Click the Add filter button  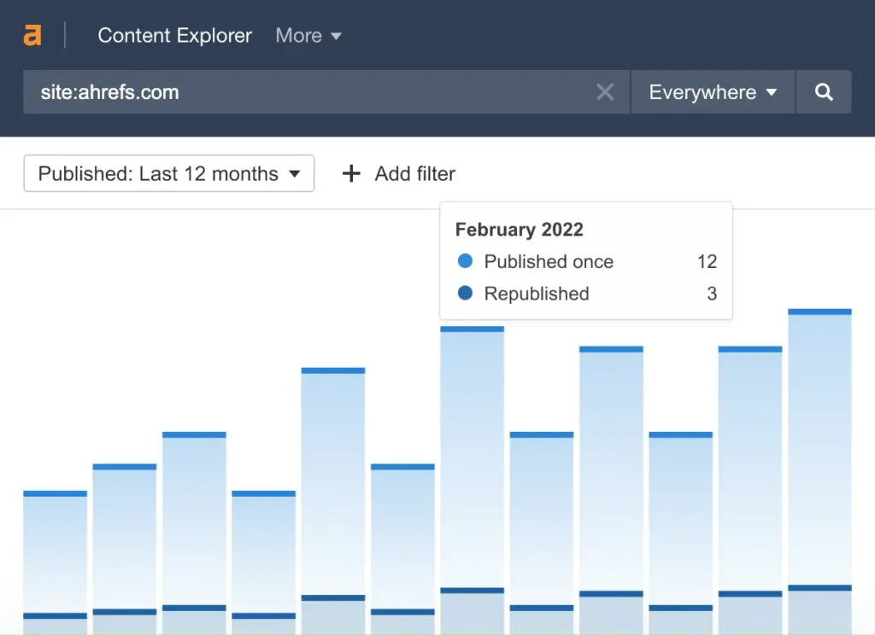(414, 173)
